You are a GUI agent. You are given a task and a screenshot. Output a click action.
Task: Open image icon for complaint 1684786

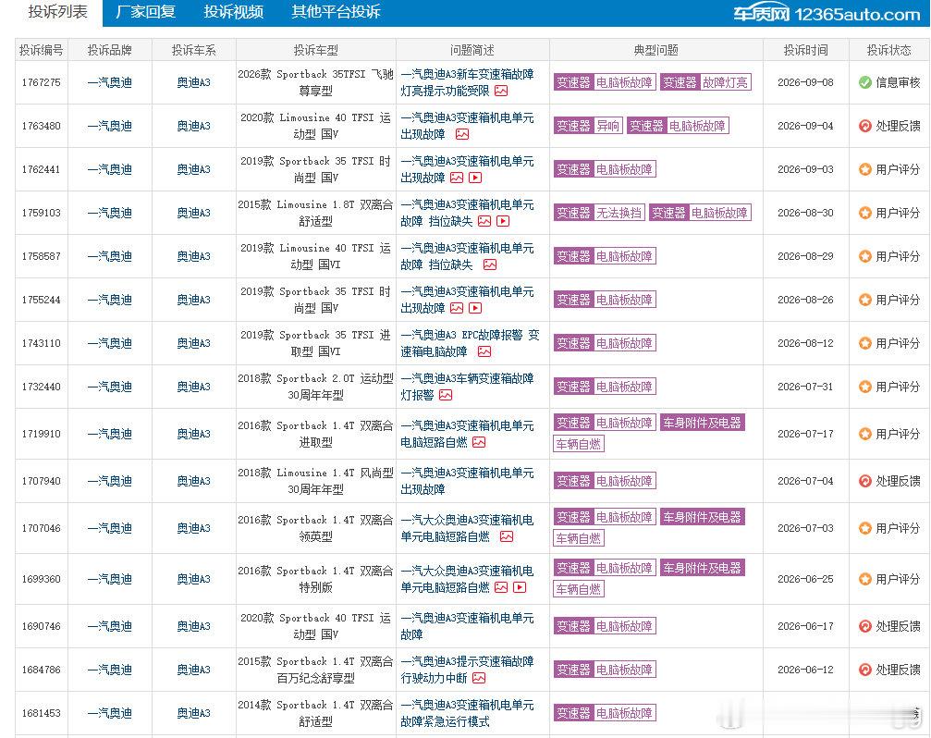click(479, 678)
